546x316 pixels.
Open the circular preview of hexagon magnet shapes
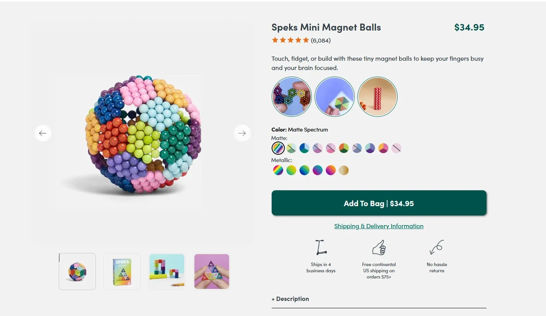[x=292, y=96]
